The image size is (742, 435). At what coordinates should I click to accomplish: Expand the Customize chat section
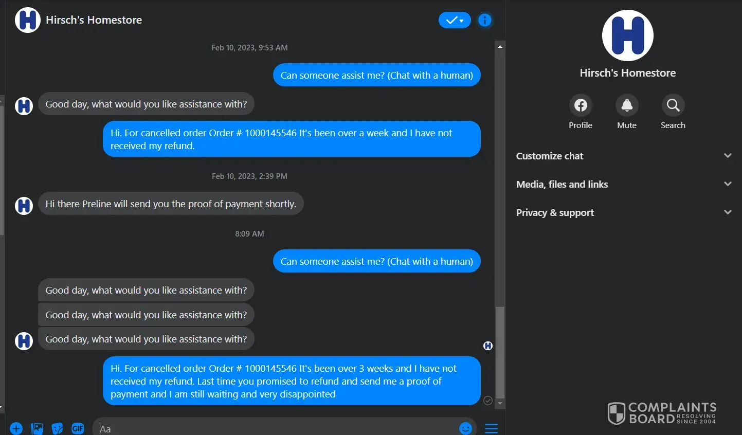pyautogui.click(x=624, y=156)
